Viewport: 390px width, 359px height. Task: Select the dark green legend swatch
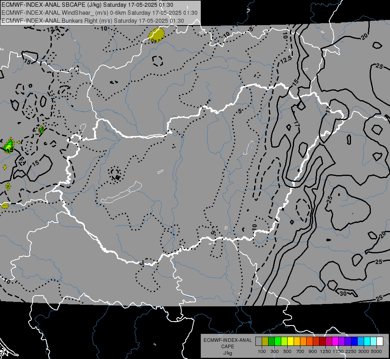point(271,341)
